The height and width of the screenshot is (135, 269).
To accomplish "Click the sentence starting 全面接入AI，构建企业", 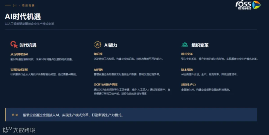I will coord(206,90).
